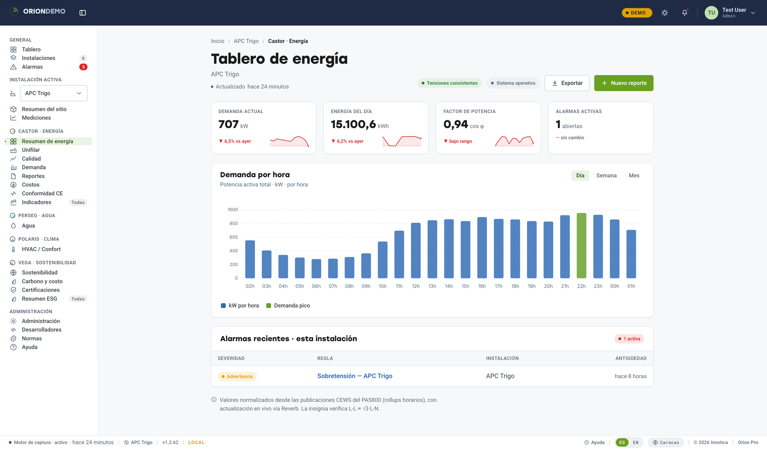Toggle the Demanda pico legend swatch
The height and width of the screenshot is (449, 767).
coord(269,306)
